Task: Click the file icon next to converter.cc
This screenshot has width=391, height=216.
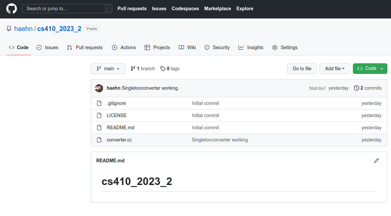Action: tap(99, 140)
